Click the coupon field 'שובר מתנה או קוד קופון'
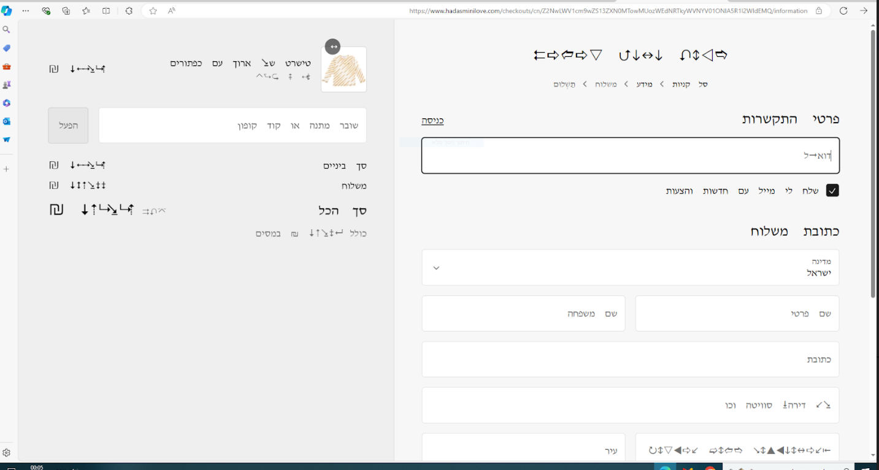 click(232, 126)
